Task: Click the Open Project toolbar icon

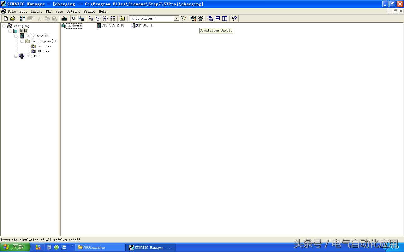Action: click(x=13, y=19)
